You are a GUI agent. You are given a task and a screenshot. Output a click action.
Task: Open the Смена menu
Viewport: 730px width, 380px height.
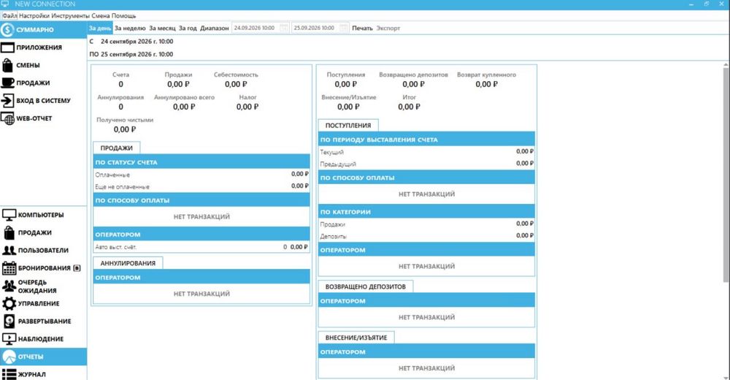click(x=101, y=15)
